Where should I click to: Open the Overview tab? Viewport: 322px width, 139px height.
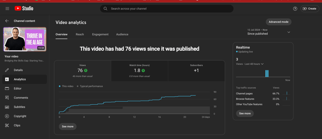click(61, 34)
